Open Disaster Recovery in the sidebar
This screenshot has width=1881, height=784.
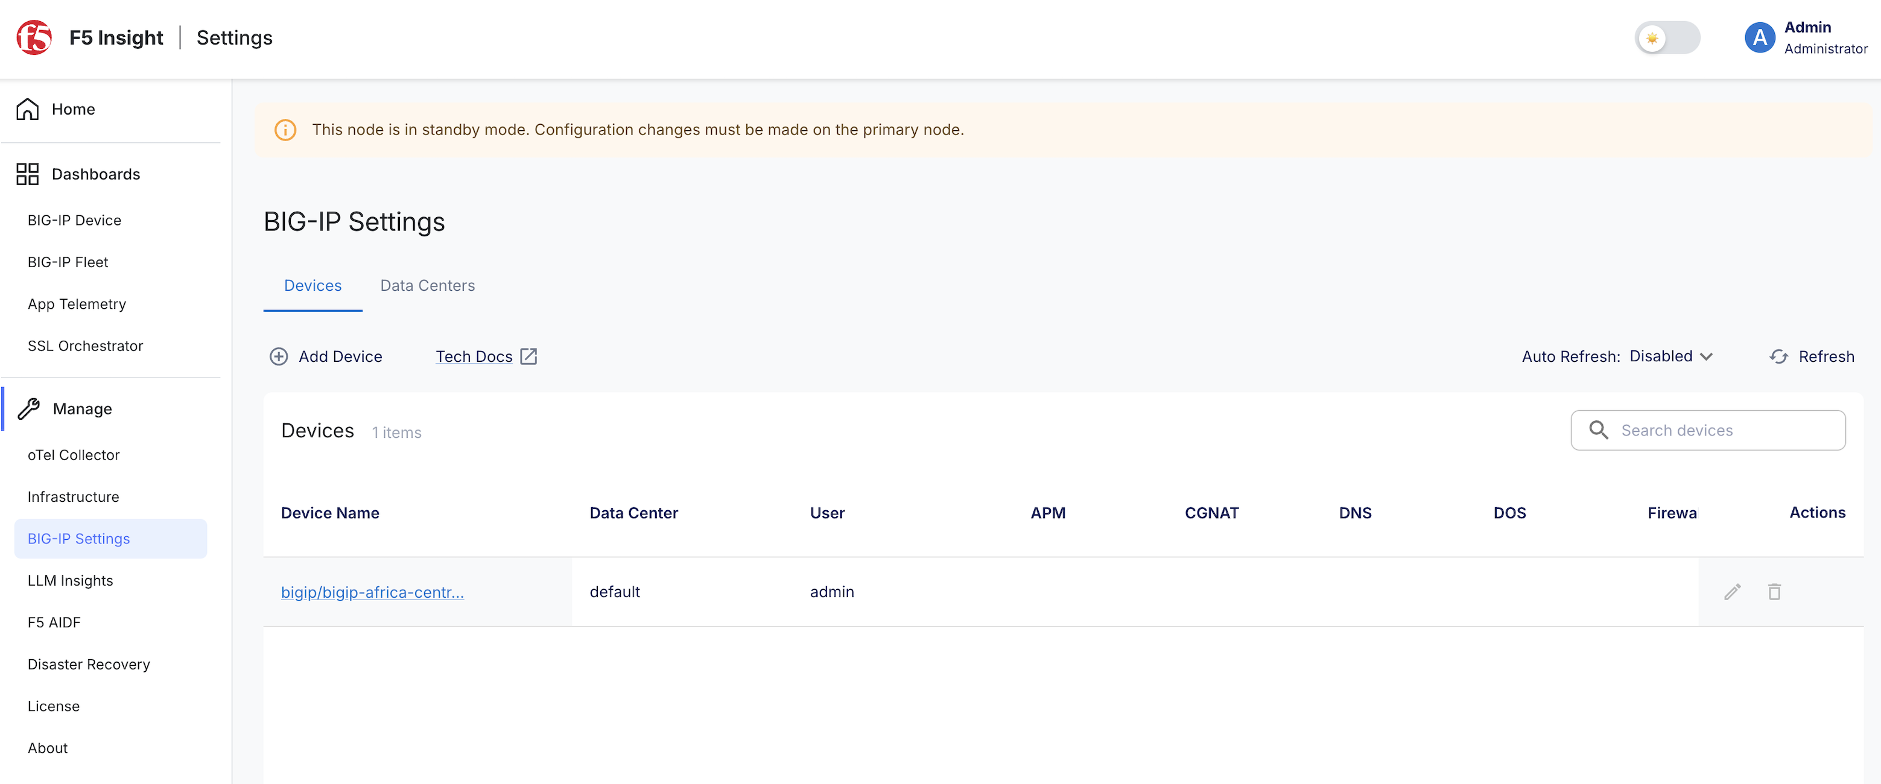point(89,664)
